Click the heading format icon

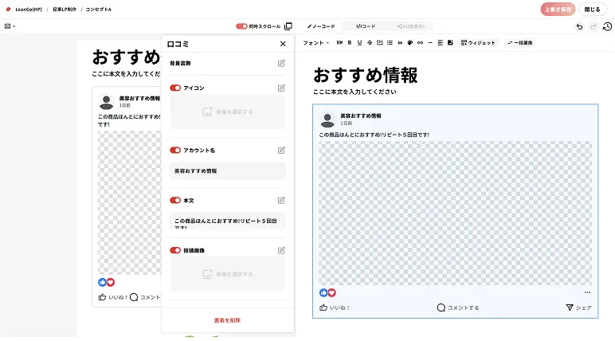tap(339, 43)
